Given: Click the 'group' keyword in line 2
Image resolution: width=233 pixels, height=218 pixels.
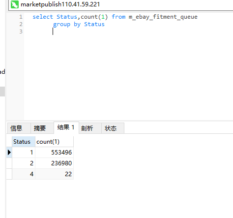Looking at the screenshot, I should 61,25.
